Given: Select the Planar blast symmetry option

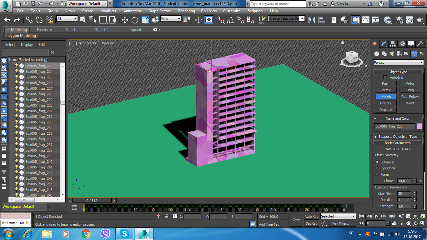Looking at the screenshot, I should click(377, 174).
